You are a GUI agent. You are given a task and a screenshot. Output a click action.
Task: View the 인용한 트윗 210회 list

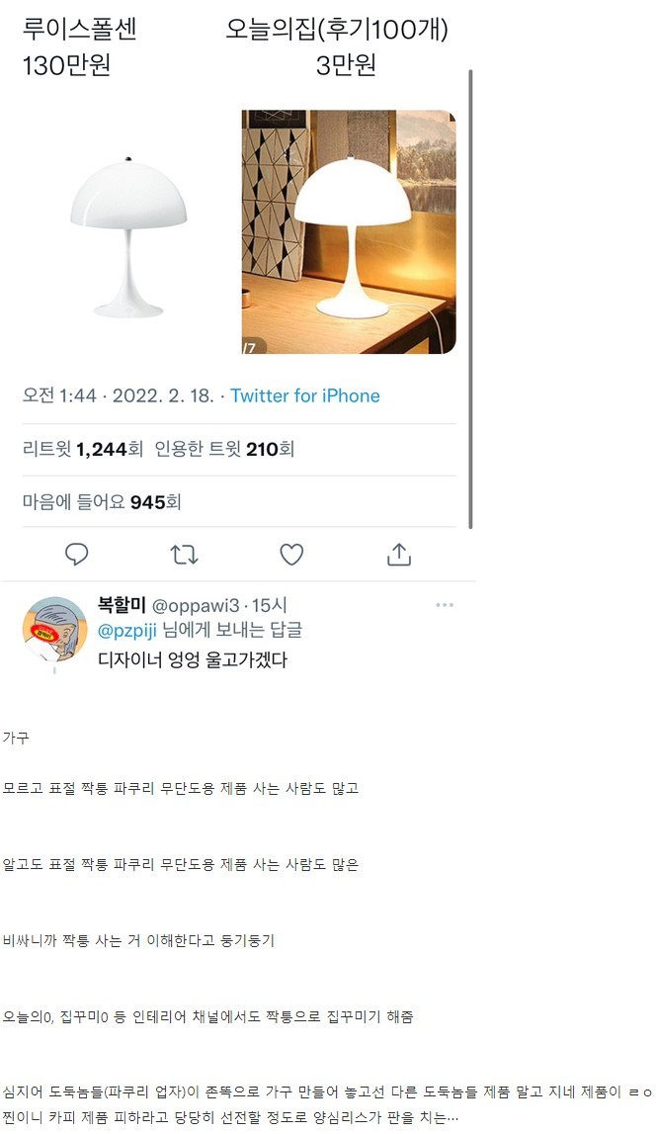pyautogui.click(x=224, y=449)
